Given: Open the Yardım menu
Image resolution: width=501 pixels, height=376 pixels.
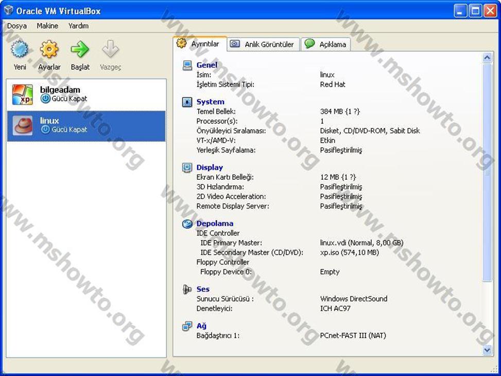Looking at the screenshot, I should (78, 26).
